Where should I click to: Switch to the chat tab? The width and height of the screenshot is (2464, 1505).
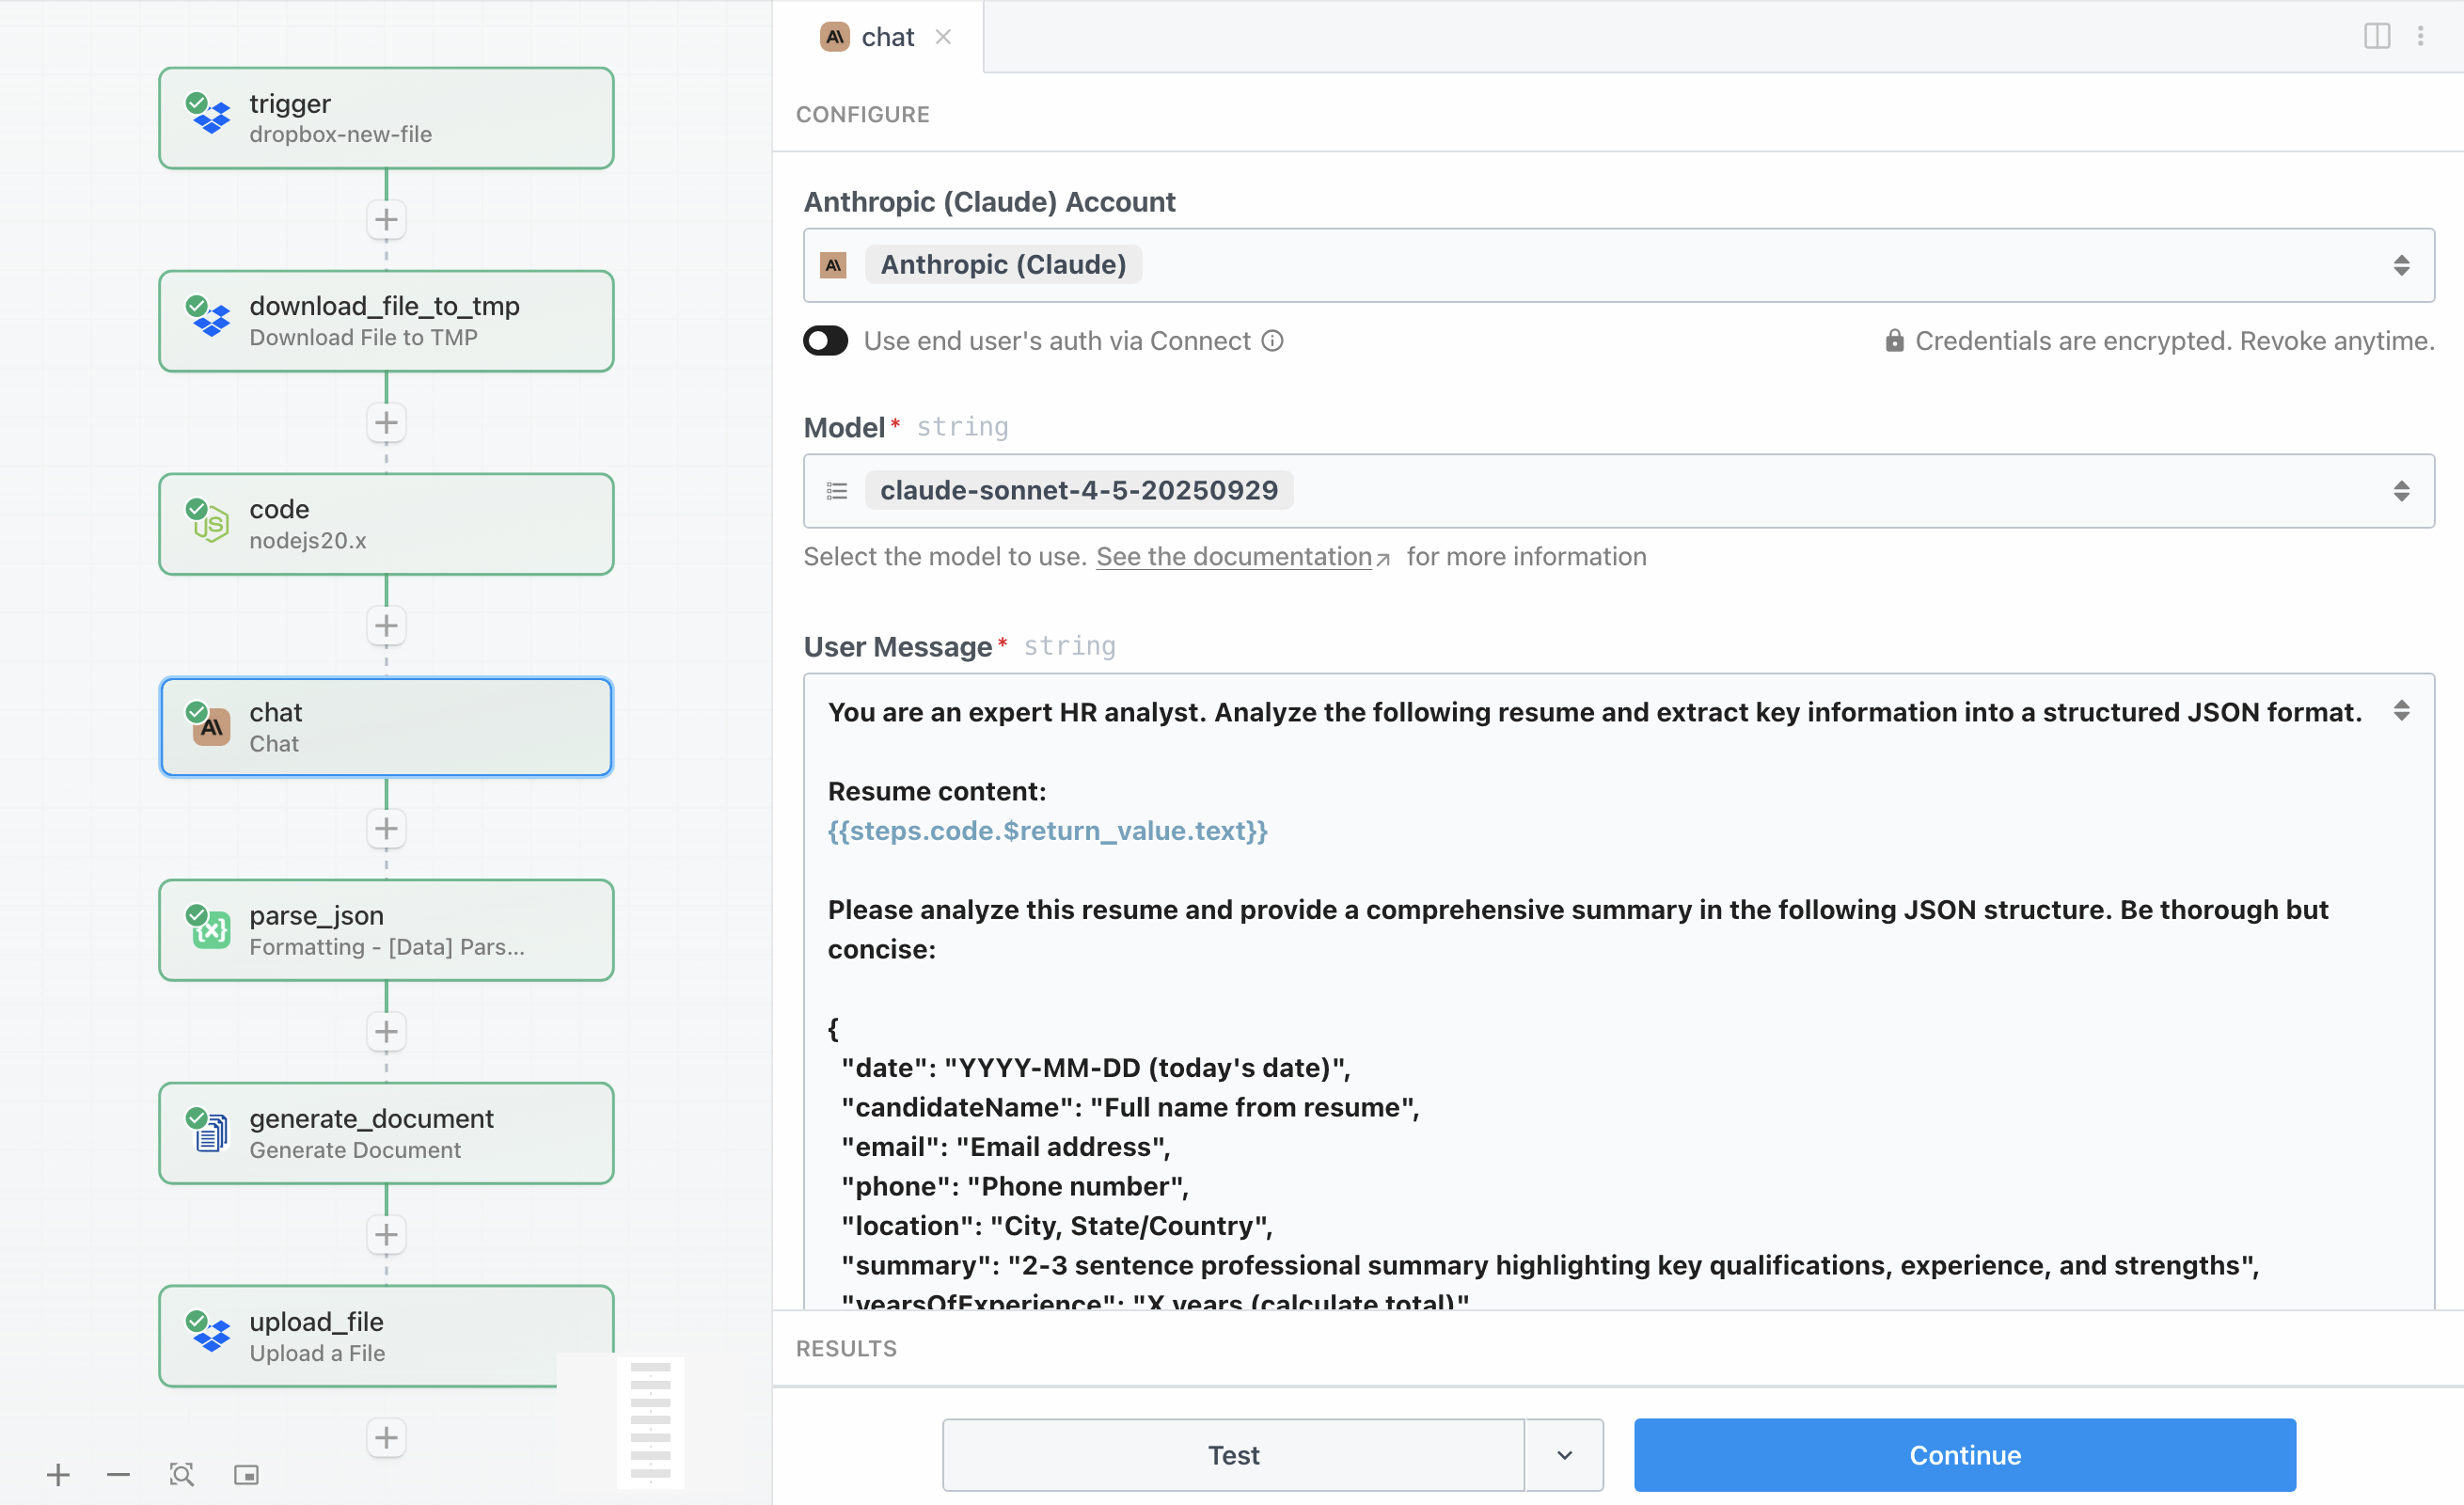888,36
